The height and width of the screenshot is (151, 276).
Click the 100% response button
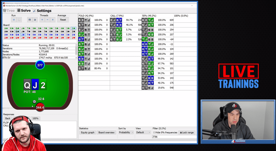[x=35, y=118]
